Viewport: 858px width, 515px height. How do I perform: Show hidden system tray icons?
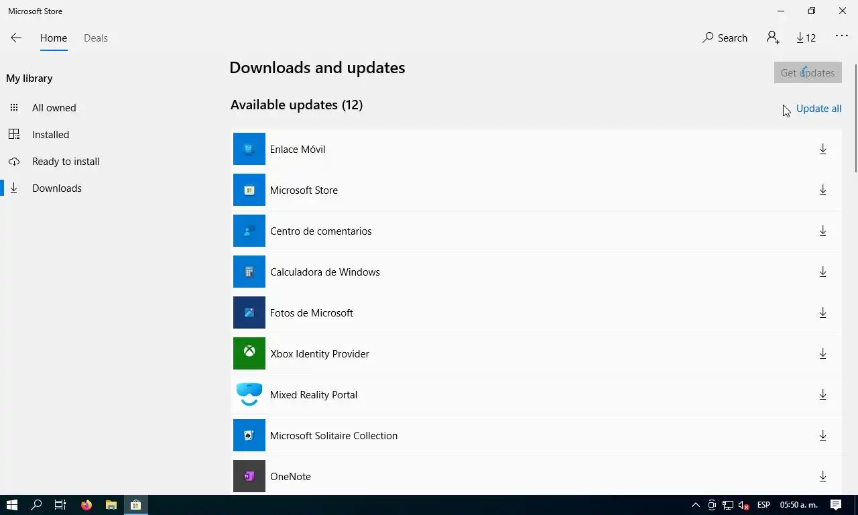(696, 505)
